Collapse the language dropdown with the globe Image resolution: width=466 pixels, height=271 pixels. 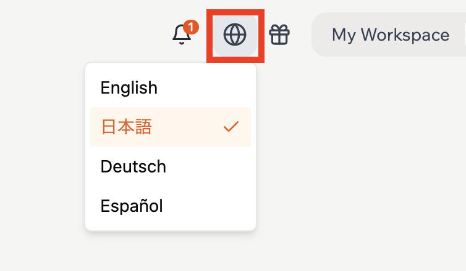(x=235, y=34)
